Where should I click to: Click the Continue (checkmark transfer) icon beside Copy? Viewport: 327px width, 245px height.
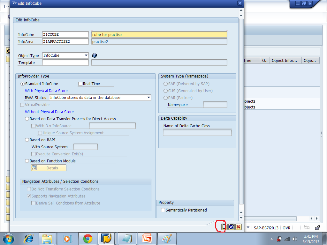point(231,226)
